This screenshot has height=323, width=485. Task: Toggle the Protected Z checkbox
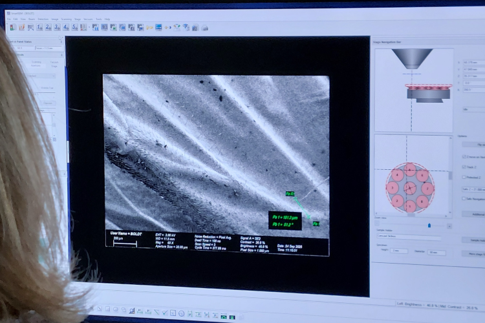[x=464, y=177]
